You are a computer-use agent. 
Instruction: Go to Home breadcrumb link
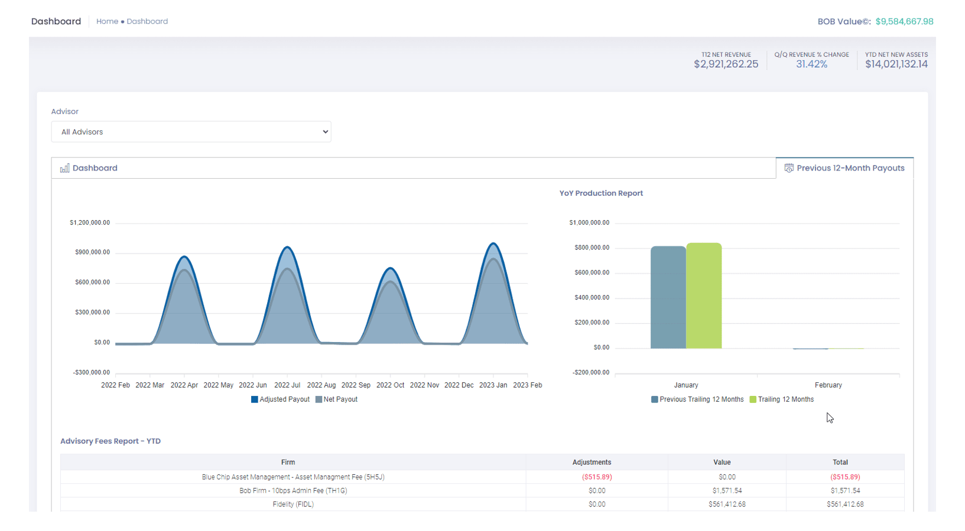tap(107, 21)
